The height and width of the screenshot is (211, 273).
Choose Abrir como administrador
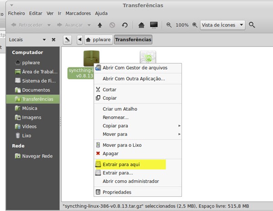(138, 181)
